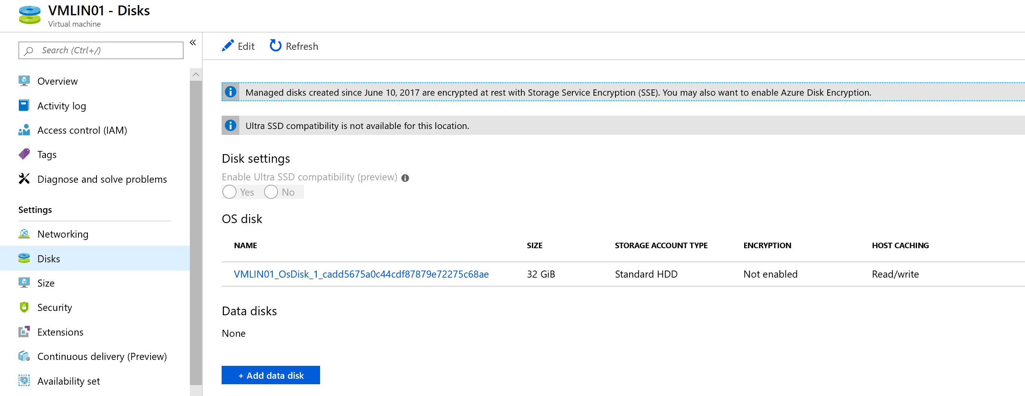1025x396 pixels.
Task: Select the Activity log icon
Action: 24,105
